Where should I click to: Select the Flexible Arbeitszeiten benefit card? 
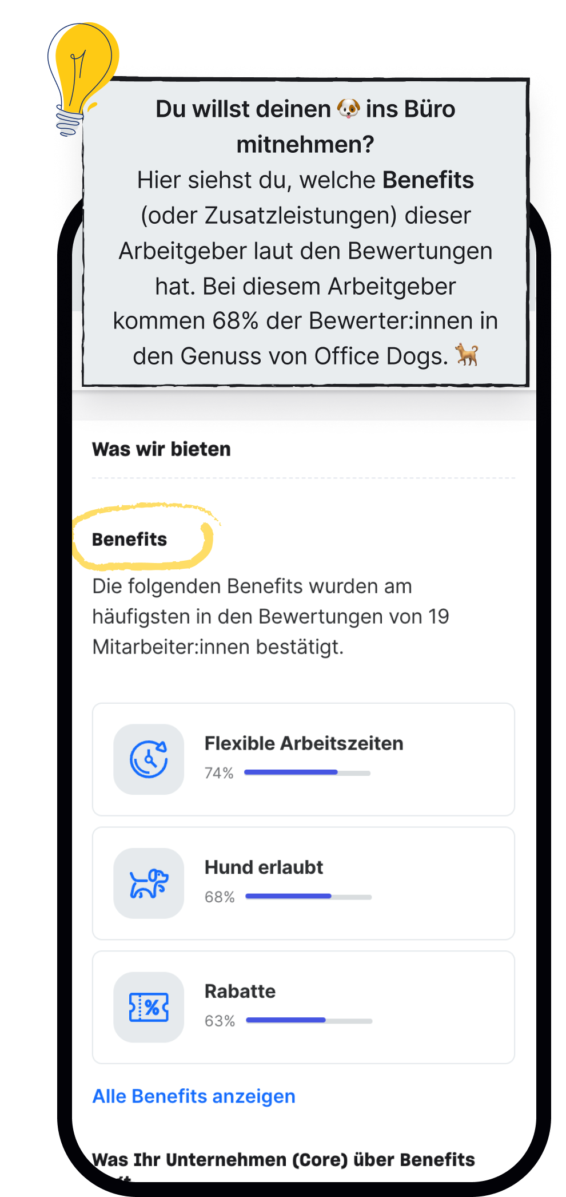click(x=304, y=759)
